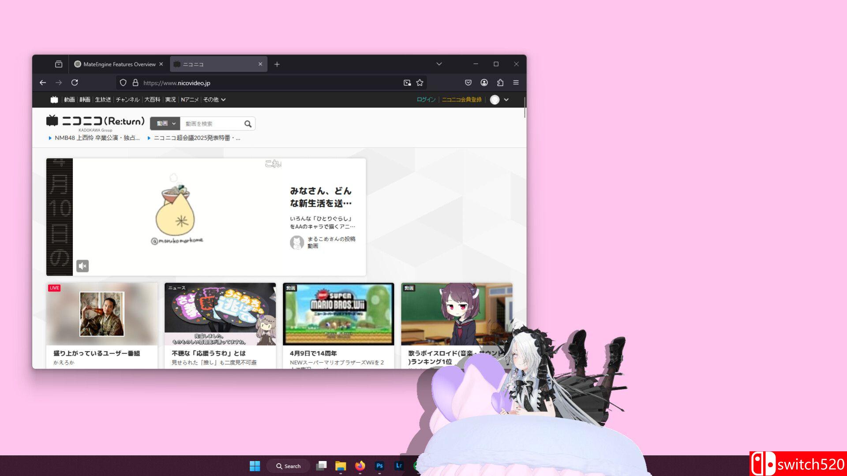Unmute the carousel video speaker toggle

[82, 266]
